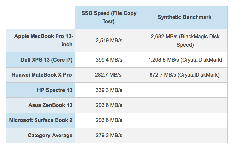Click Asus ZenBook's 203.6 MB/s cell
The height and width of the screenshot is (146, 233).
pyautogui.click(x=109, y=105)
